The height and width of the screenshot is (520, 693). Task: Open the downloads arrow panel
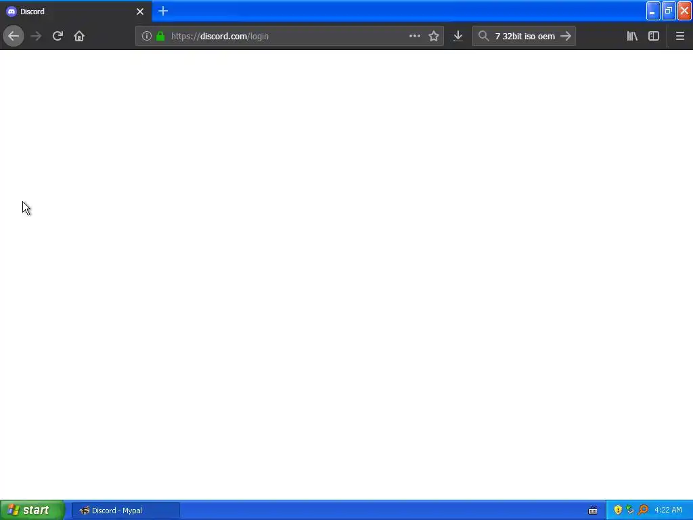(x=458, y=36)
